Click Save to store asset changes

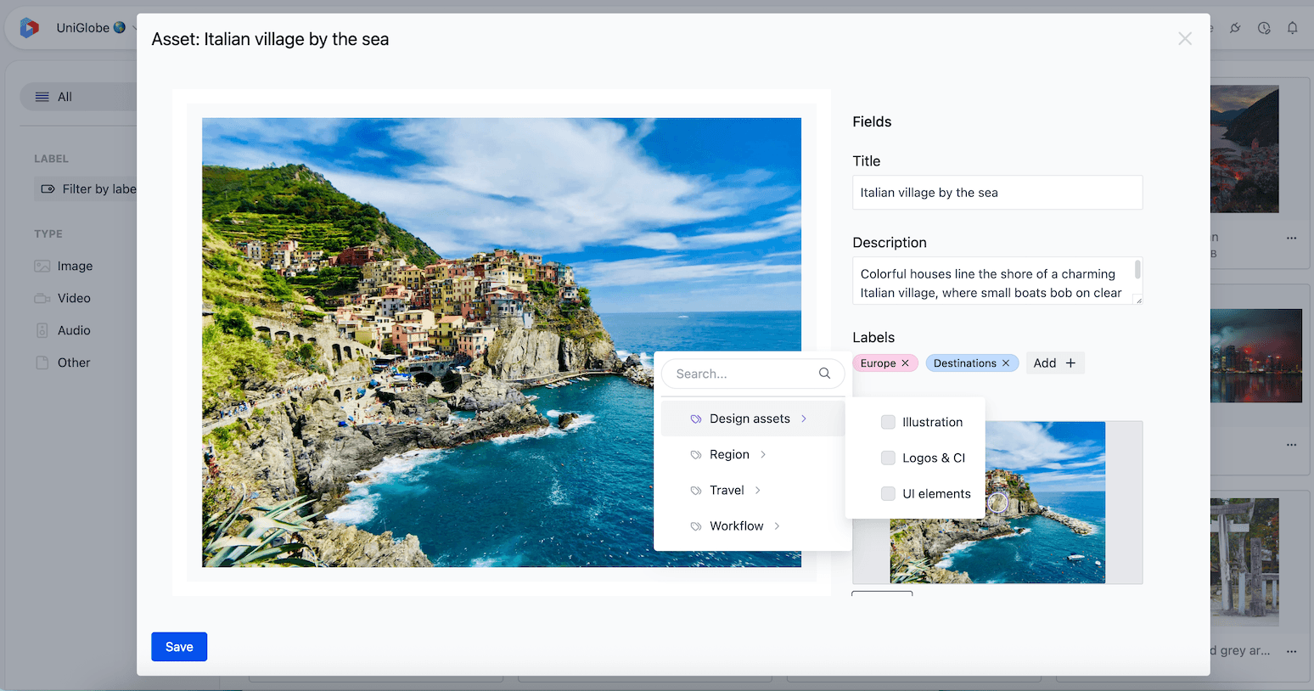pos(178,646)
